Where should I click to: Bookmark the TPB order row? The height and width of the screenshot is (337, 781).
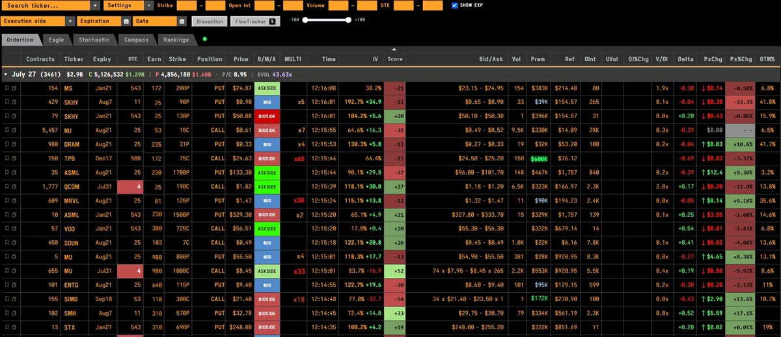pos(7,158)
